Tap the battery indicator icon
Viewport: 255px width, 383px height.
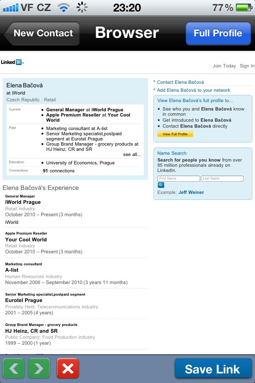point(244,8)
